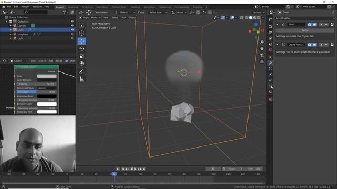The width and height of the screenshot is (337, 189).
Task: Activate the Annotate pencil tool
Action: [82, 71]
